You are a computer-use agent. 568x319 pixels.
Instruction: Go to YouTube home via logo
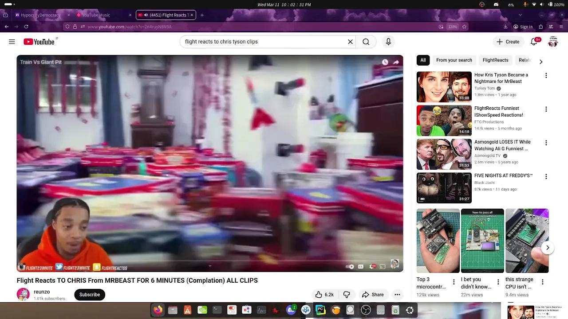39,42
